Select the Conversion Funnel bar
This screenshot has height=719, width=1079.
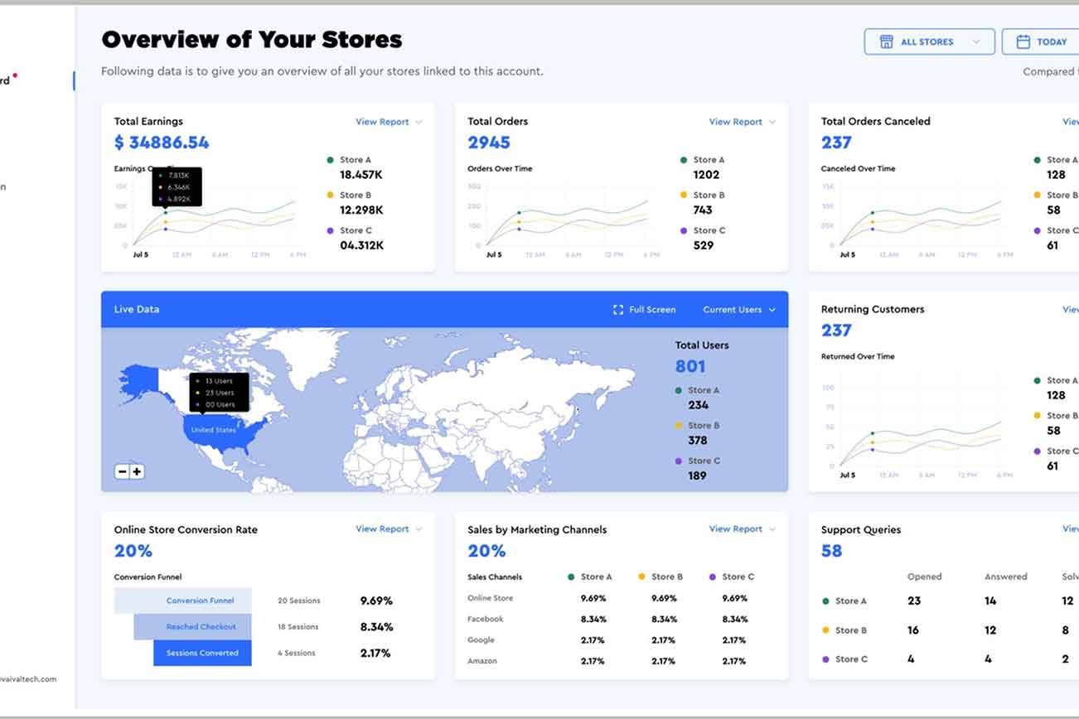click(x=200, y=601)
